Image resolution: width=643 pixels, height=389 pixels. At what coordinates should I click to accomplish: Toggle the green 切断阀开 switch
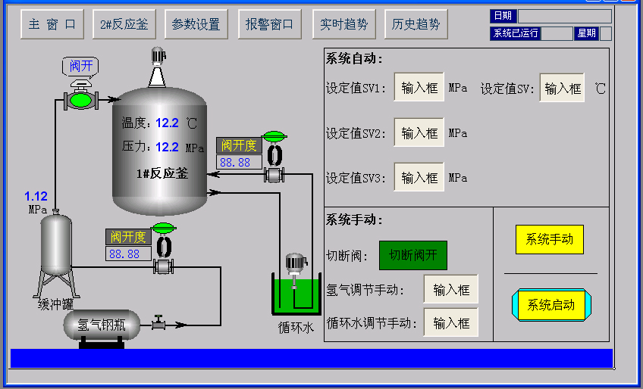pyautogui.click(x=413, y=255)
